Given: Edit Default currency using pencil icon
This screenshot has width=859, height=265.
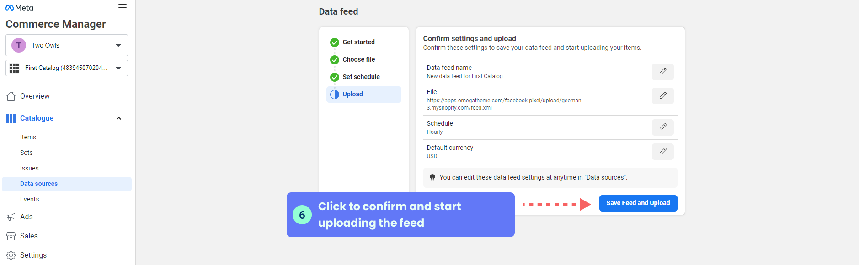Looking at the screenshot, I should click(662, 152).
